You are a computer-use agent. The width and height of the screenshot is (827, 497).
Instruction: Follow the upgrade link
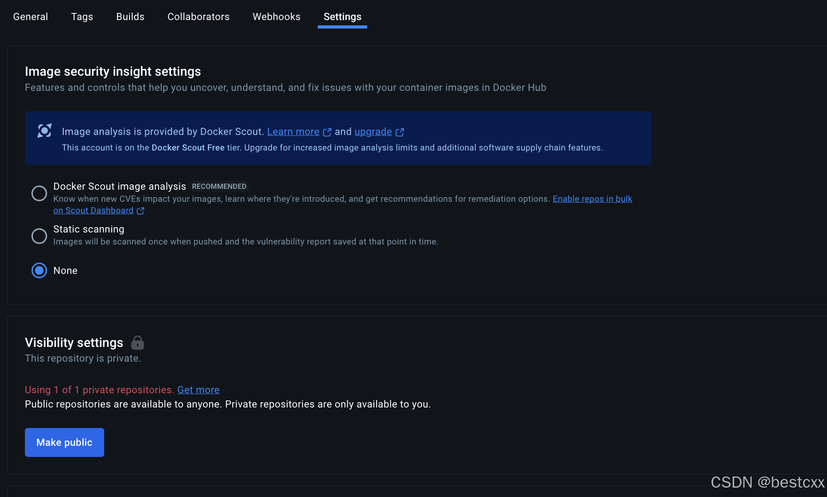pos(373,132)
